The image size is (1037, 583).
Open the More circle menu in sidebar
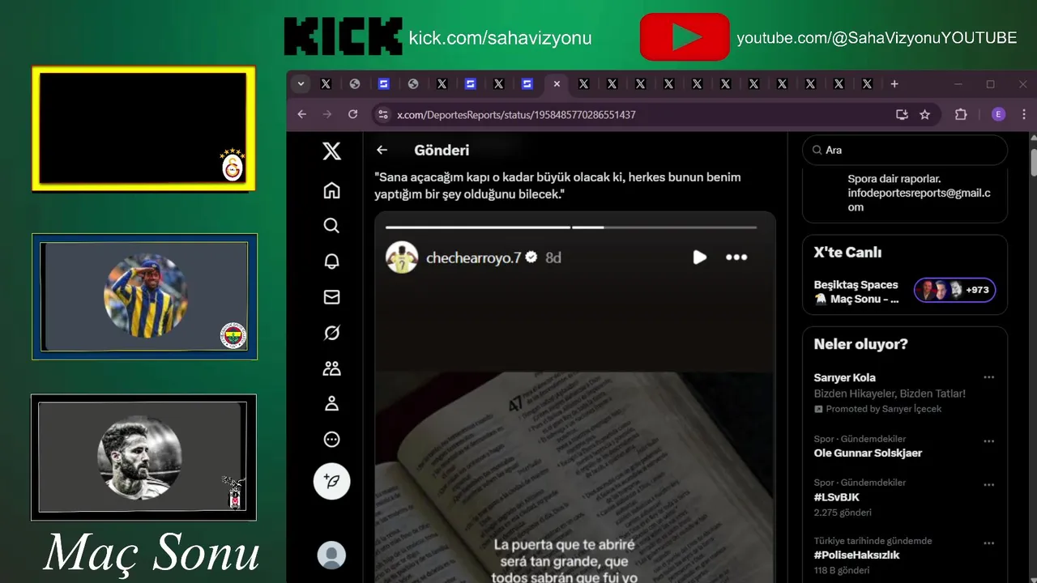[x=331, y=440]
